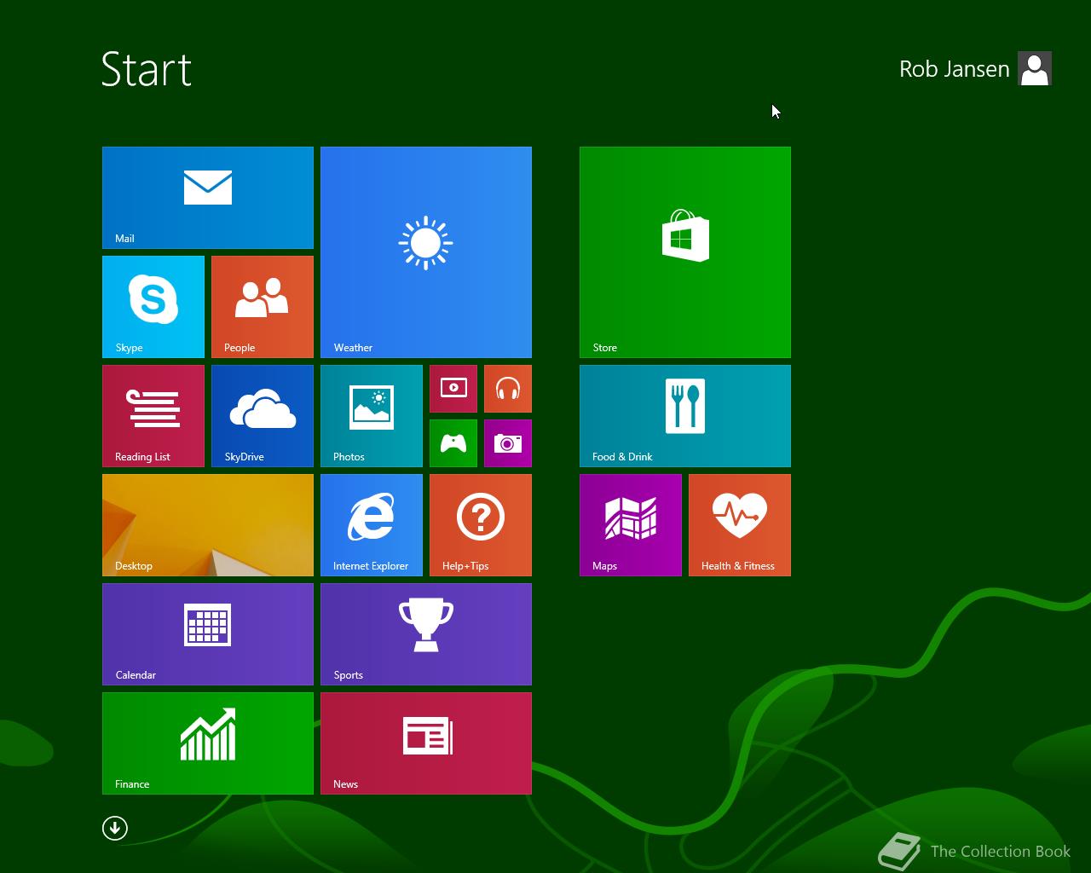The image size is (1091, 873).
Task: Open the People tile
Action: pos(263,307)
